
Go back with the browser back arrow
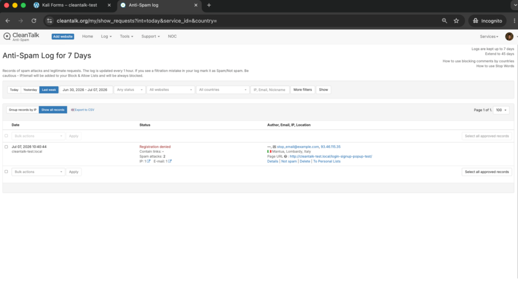(x=8, y=21)
